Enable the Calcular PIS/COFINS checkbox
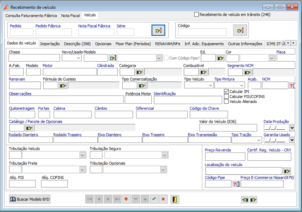 (226, 96)
